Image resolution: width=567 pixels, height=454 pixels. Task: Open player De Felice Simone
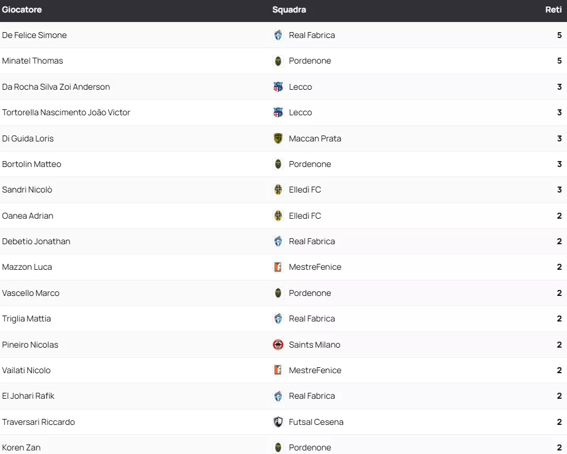34,35
